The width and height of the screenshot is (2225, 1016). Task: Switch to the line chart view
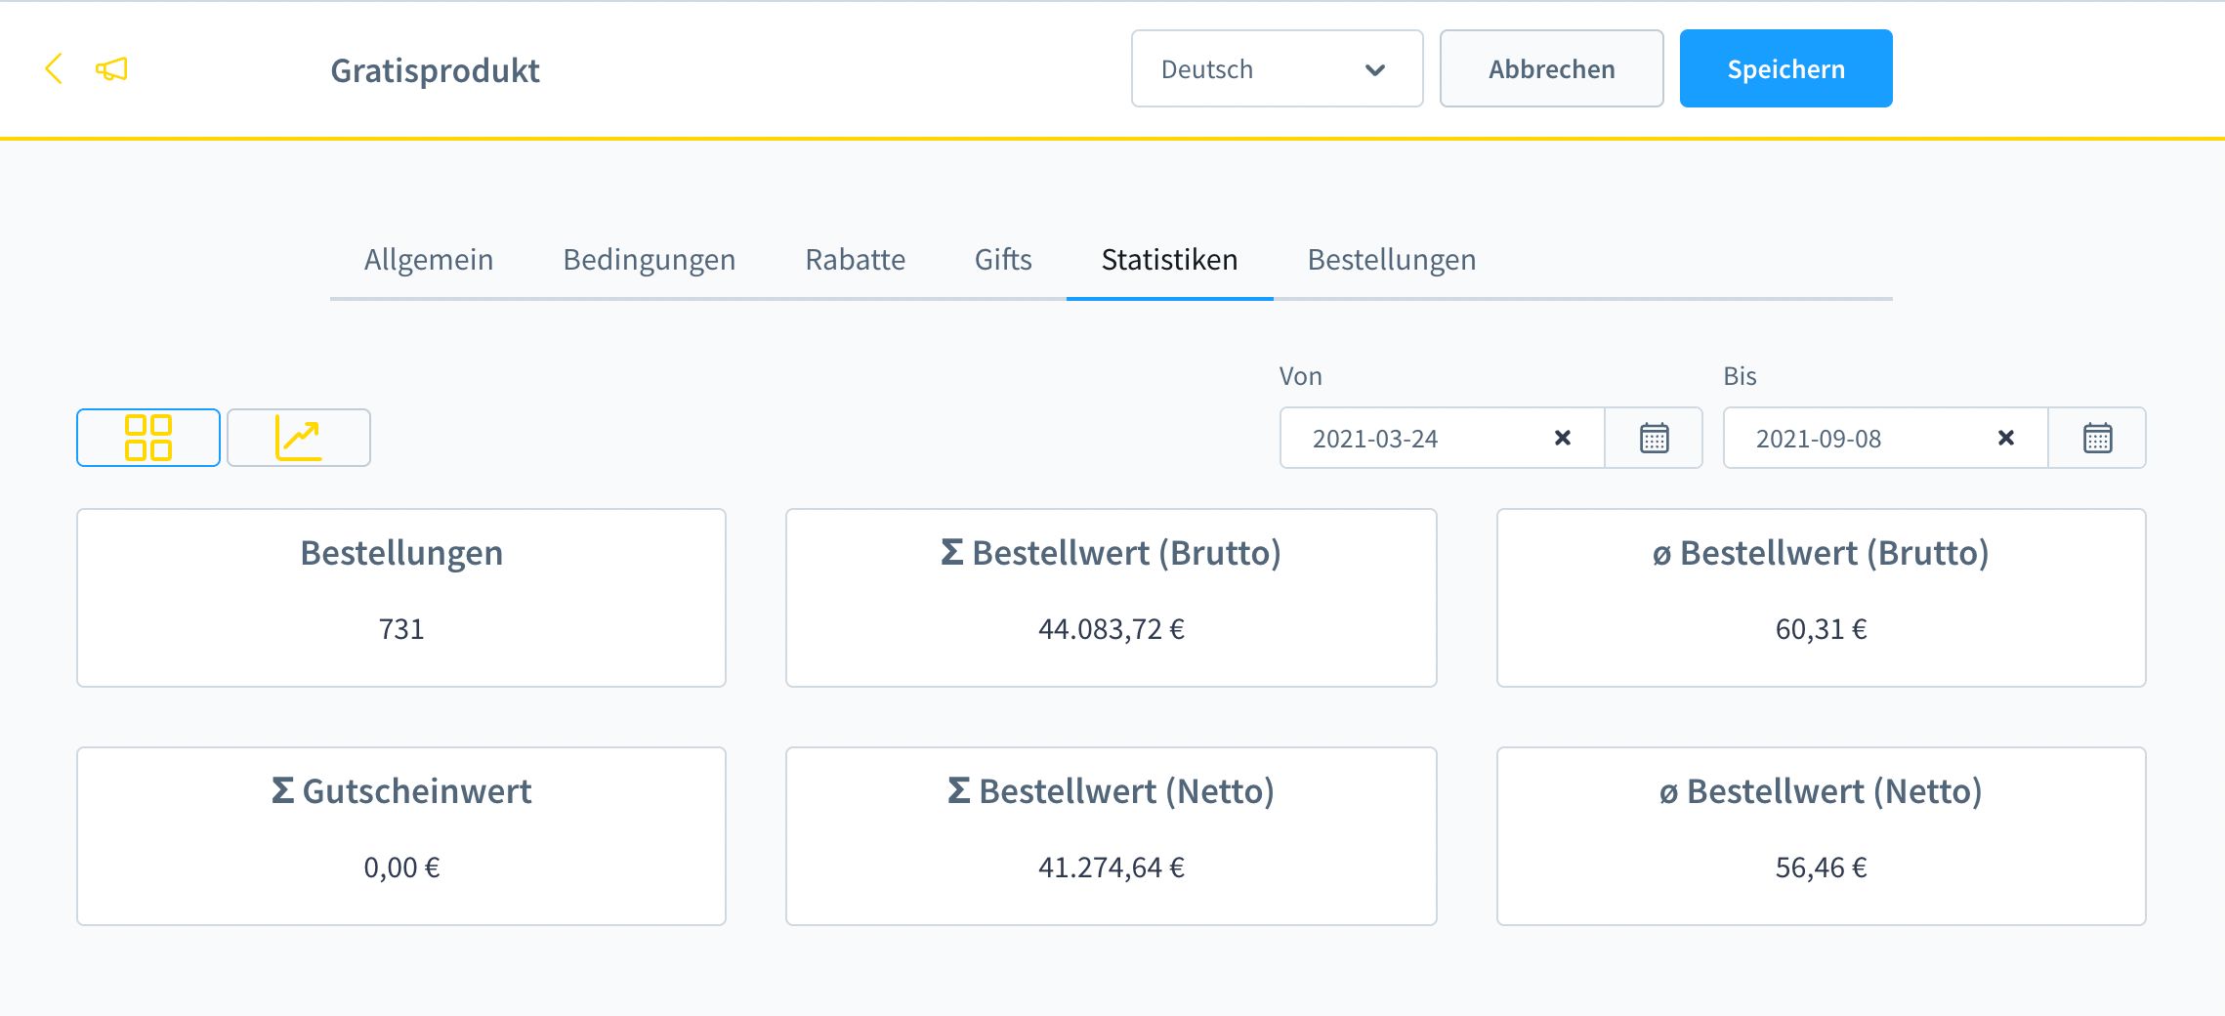(299, 438)
